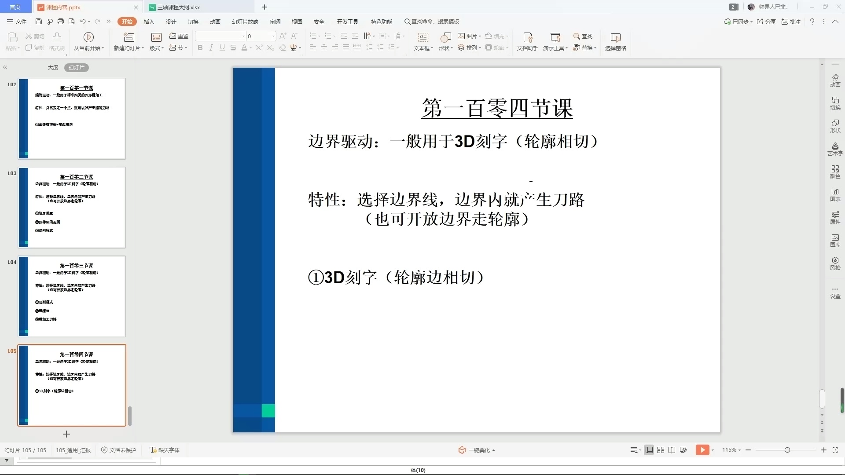845x475 pixels.
Task: Open the 排列 arrange dropdown
Action: (471, 47)
